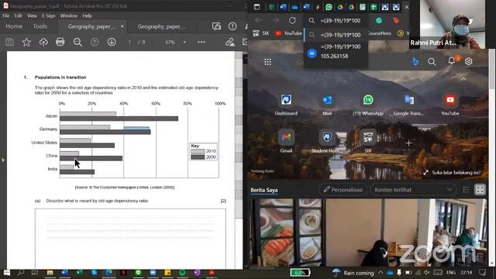Open the 67% zoom level dropdown
Screen dimensions: 496x279
pyautogui.click(x=184, y=42)
